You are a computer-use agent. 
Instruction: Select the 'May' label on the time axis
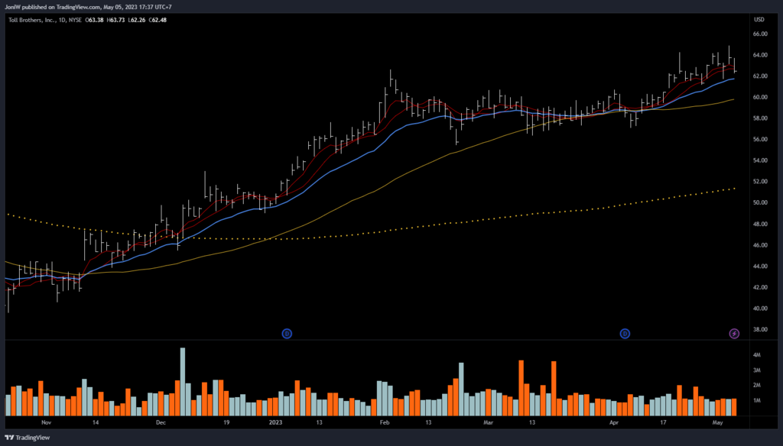click(x=720, y=422)
